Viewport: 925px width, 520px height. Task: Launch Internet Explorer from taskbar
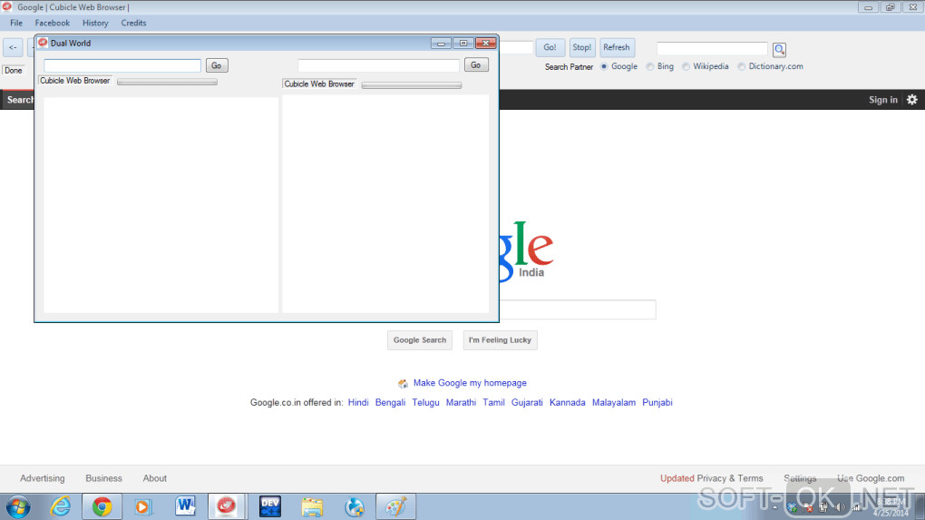click(x=60, y=507)
